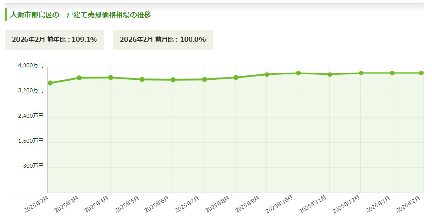Click the 2026年2月 x-axis label
The image size is (432, 219).
408,204
